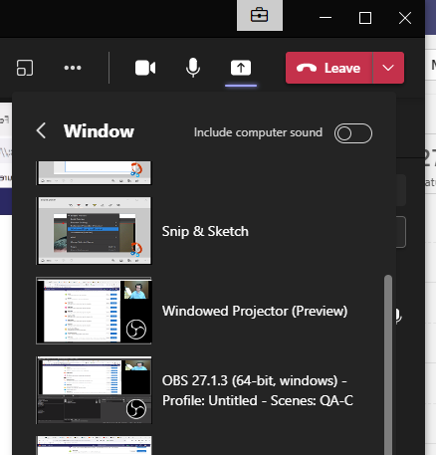Click the briefcase icon in title bar
Screen dimensions: 436x455
[x=260, y=15]
